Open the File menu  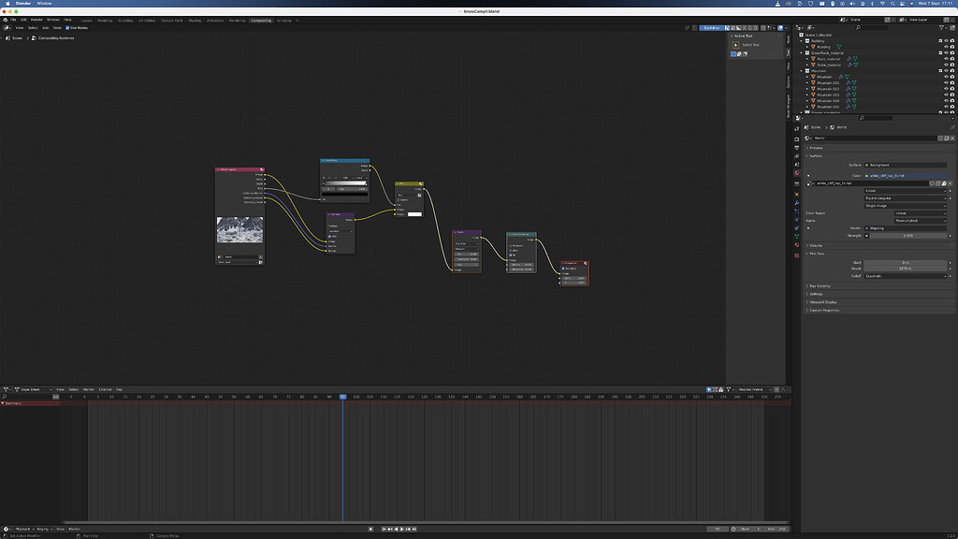tap(13, 20)
